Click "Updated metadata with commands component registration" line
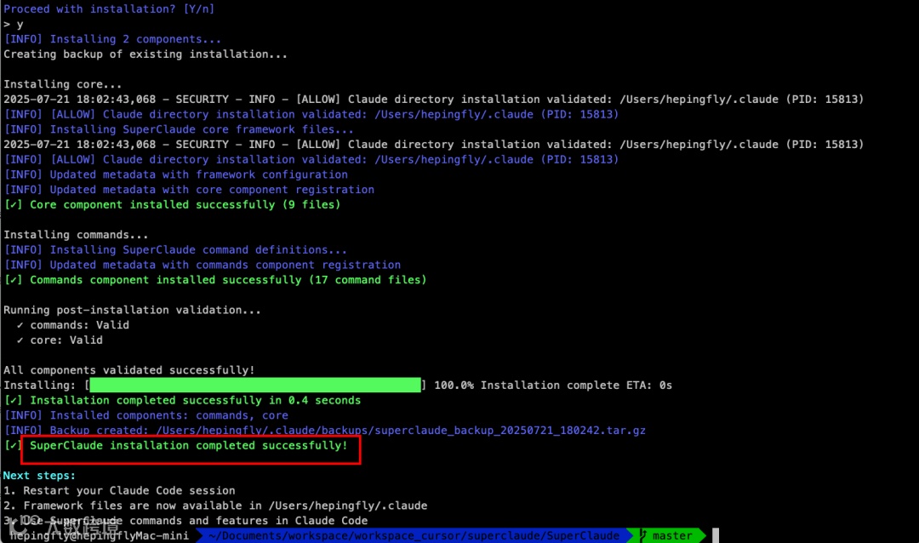 203,265
